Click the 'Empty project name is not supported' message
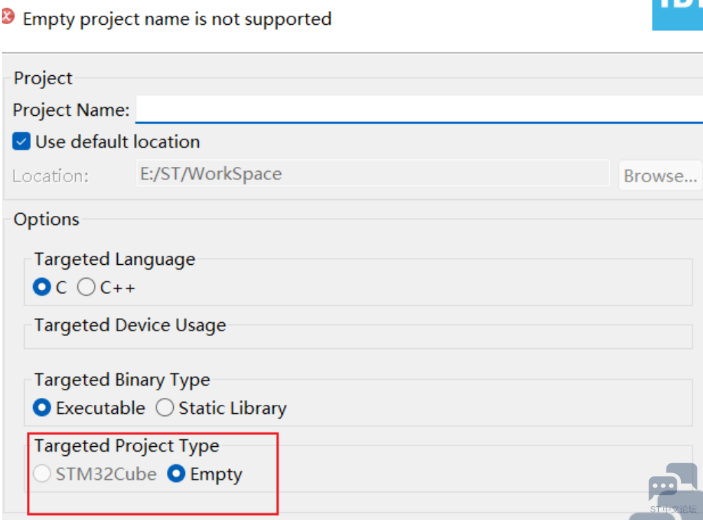This screenshot has width=703, height=520. (x=177, y=19)
